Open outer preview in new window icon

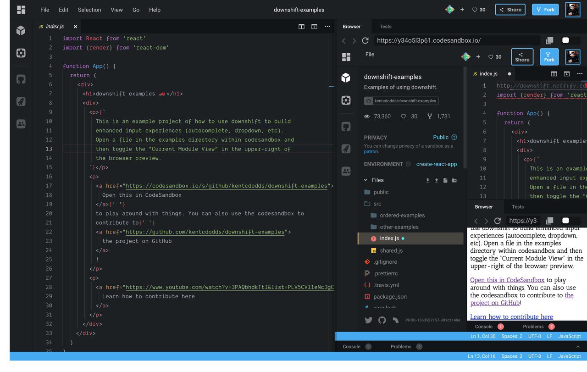(x=549, y=41)
